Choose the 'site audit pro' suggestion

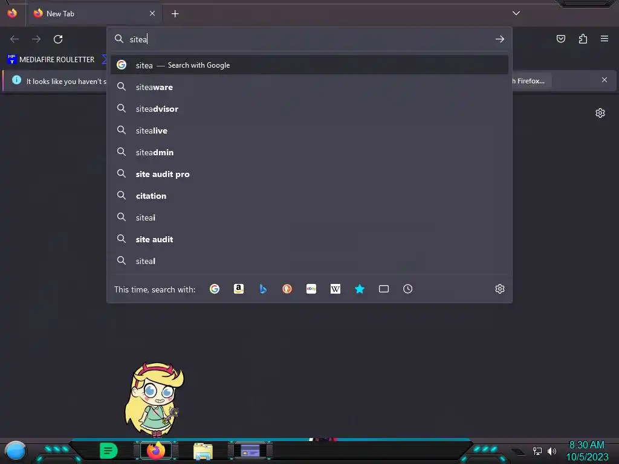(309, 174)
